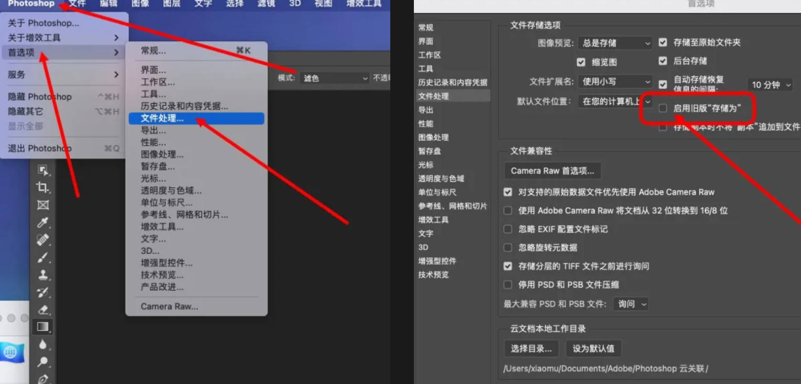Click the 设为默认值 button
Image resolution: width=801 pixels, height=384 pixels.
tap(593, 348)
